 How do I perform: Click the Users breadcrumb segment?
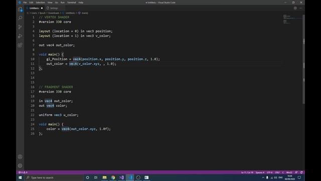34,13
